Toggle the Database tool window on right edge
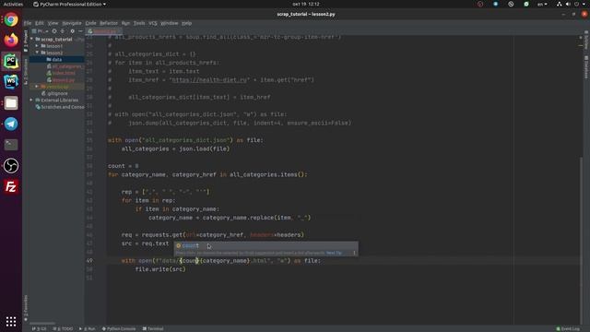The image size is (590, 332). [x=586, y=67]
